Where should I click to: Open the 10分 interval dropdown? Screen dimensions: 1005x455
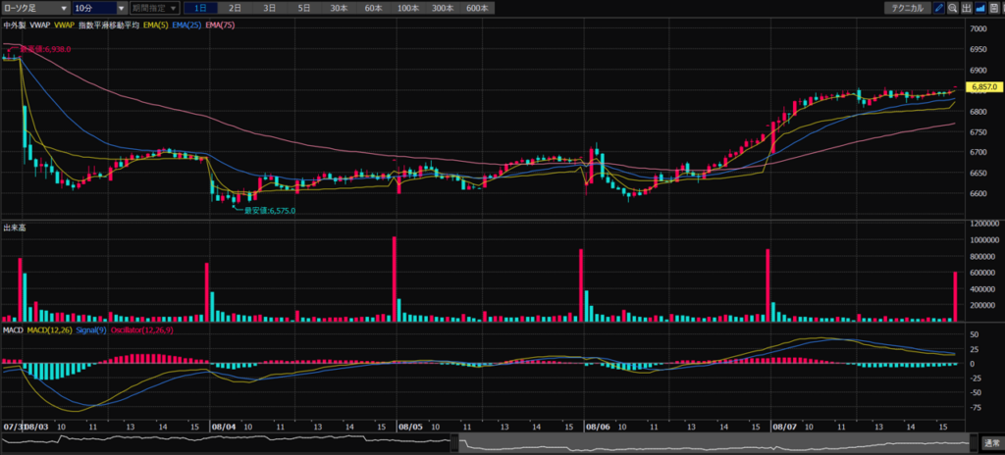[x=99, y=8]
